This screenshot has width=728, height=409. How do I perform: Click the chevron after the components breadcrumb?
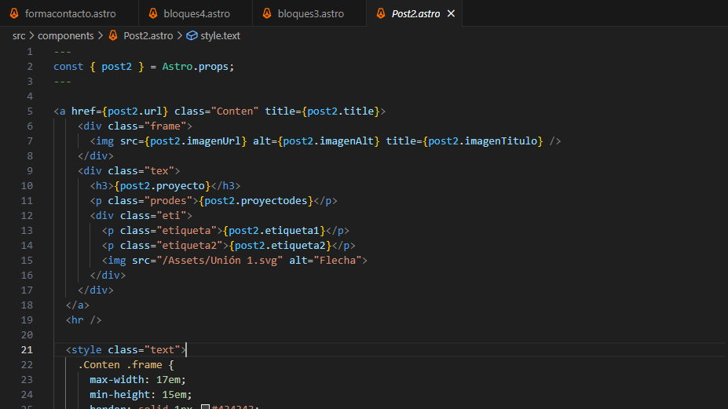click(101, 35)
